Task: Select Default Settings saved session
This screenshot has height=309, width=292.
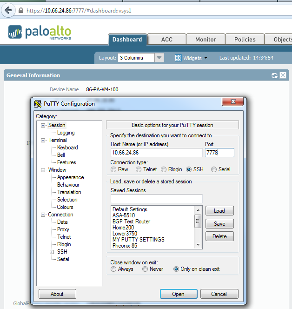Action: [x=130, y=209]
